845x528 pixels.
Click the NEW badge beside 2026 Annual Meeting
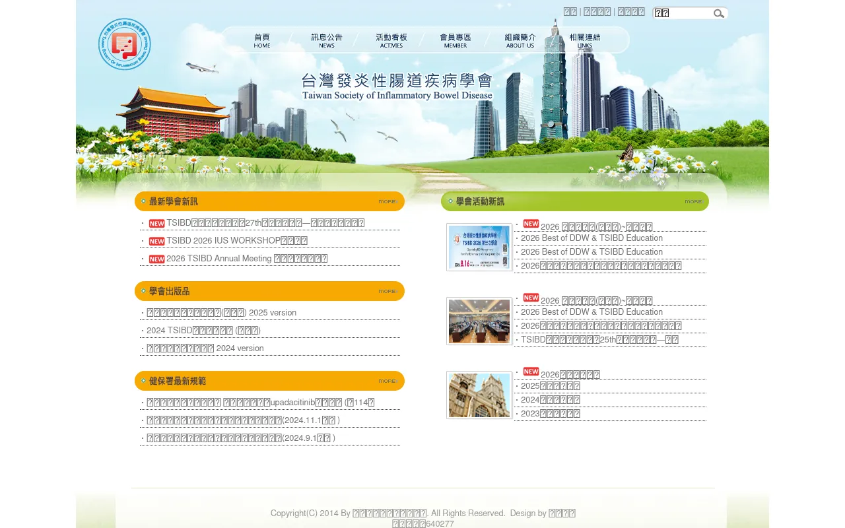pos(156,259)
